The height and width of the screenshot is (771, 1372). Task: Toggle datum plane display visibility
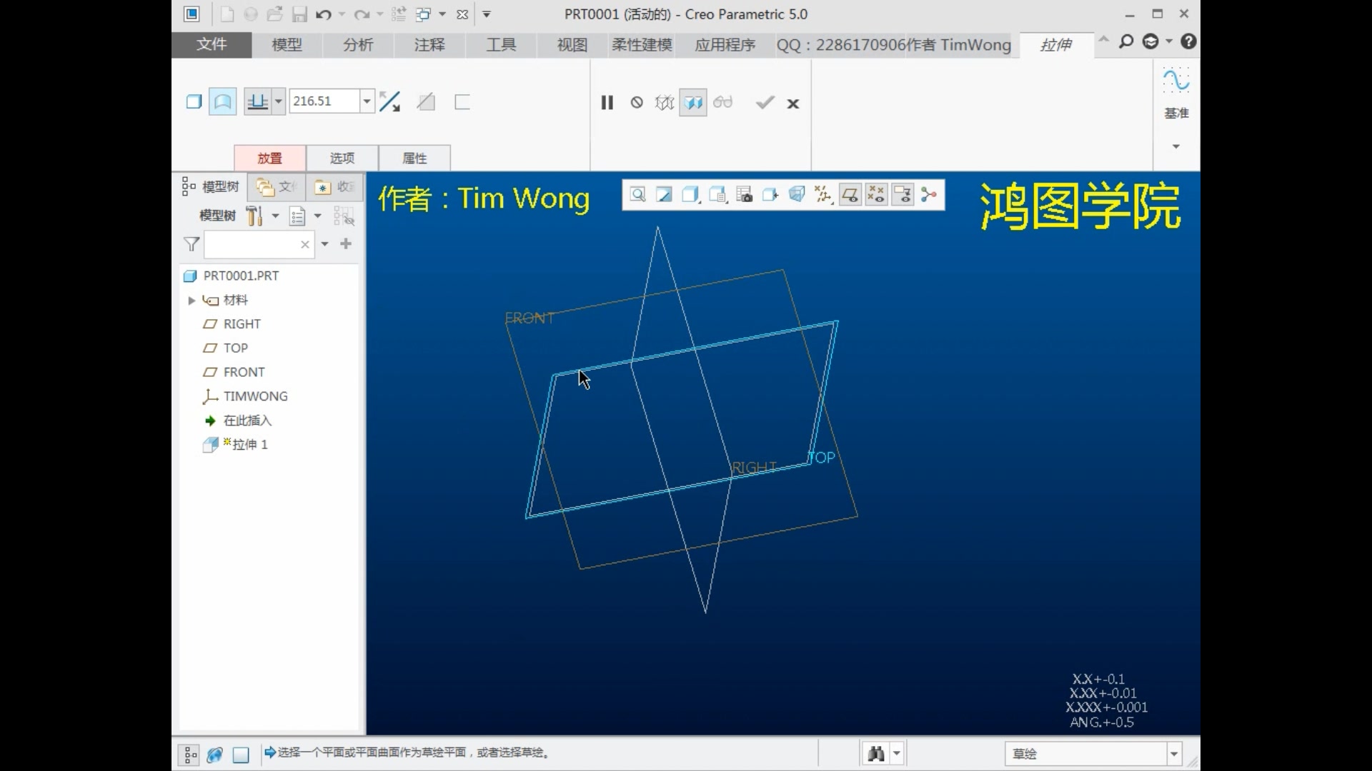850,195
